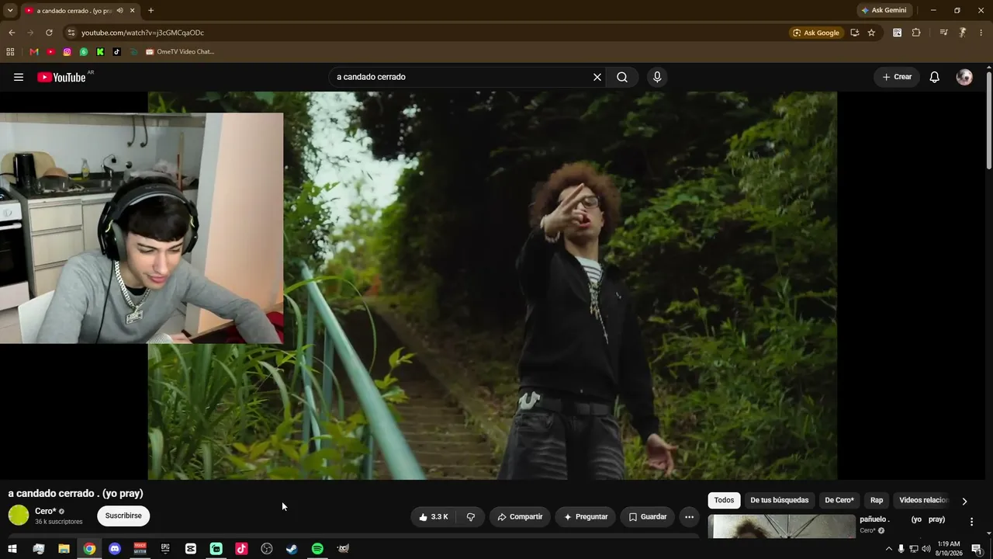Screen dimensions: 993x559
Task: Select the De tus búsquedas chip
Action: [779, 501]
